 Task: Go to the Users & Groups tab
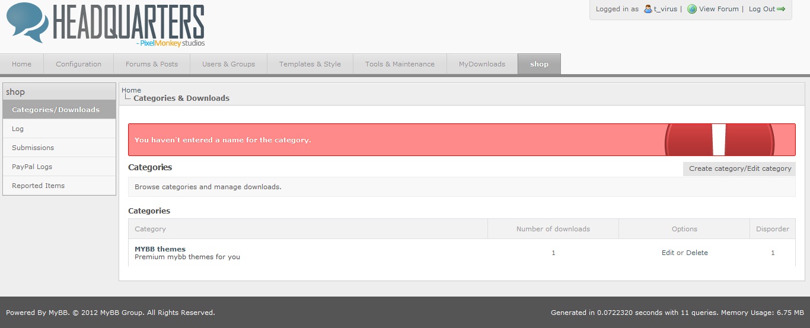coord(228,64)
